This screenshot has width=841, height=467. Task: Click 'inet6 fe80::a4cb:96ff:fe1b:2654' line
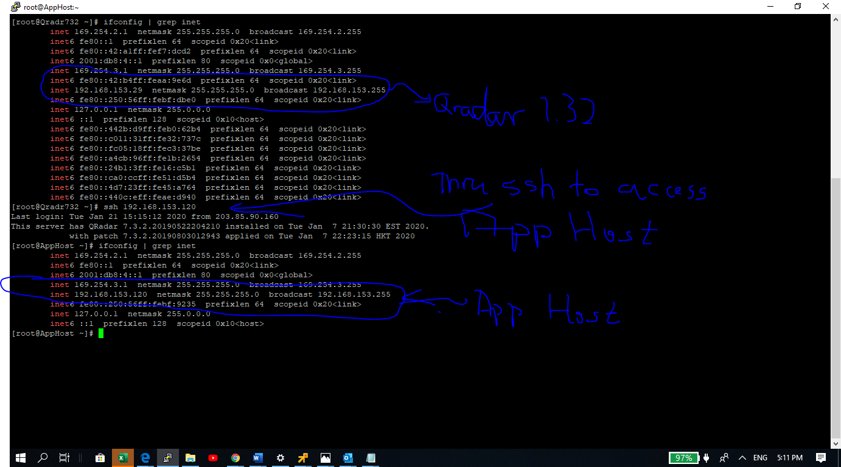pos(208,158)
